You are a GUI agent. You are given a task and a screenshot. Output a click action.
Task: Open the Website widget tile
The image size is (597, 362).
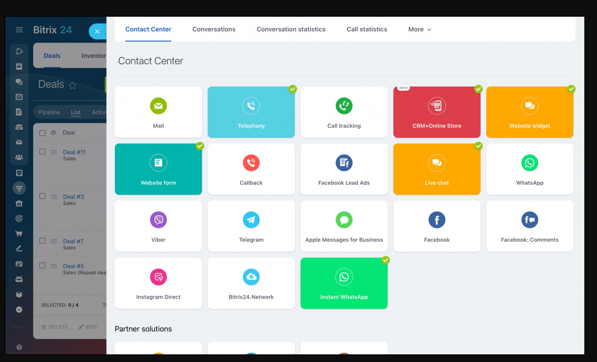tap(530, 112)
